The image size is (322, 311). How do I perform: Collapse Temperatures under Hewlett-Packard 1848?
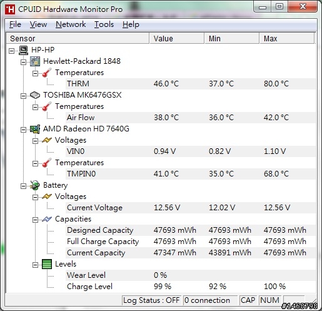[36, 73]
